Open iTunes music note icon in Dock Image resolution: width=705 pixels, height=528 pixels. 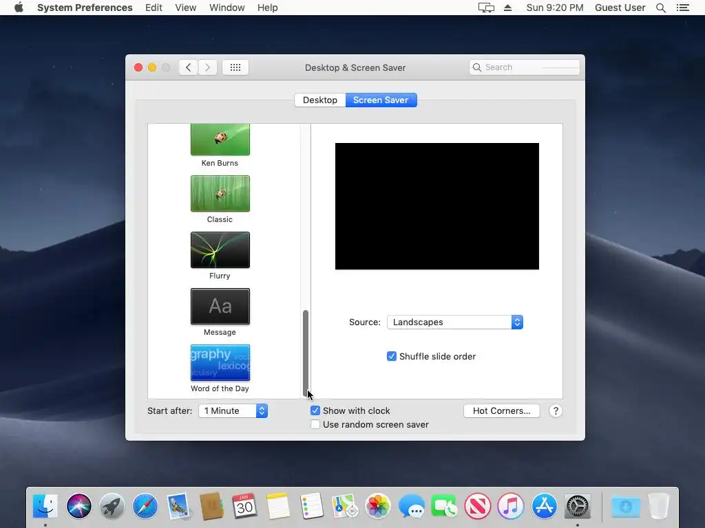511,506
